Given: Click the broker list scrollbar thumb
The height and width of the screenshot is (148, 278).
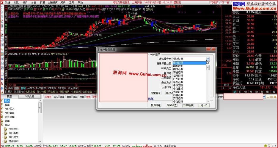Looking at the screenshot, I should [208, 67].
